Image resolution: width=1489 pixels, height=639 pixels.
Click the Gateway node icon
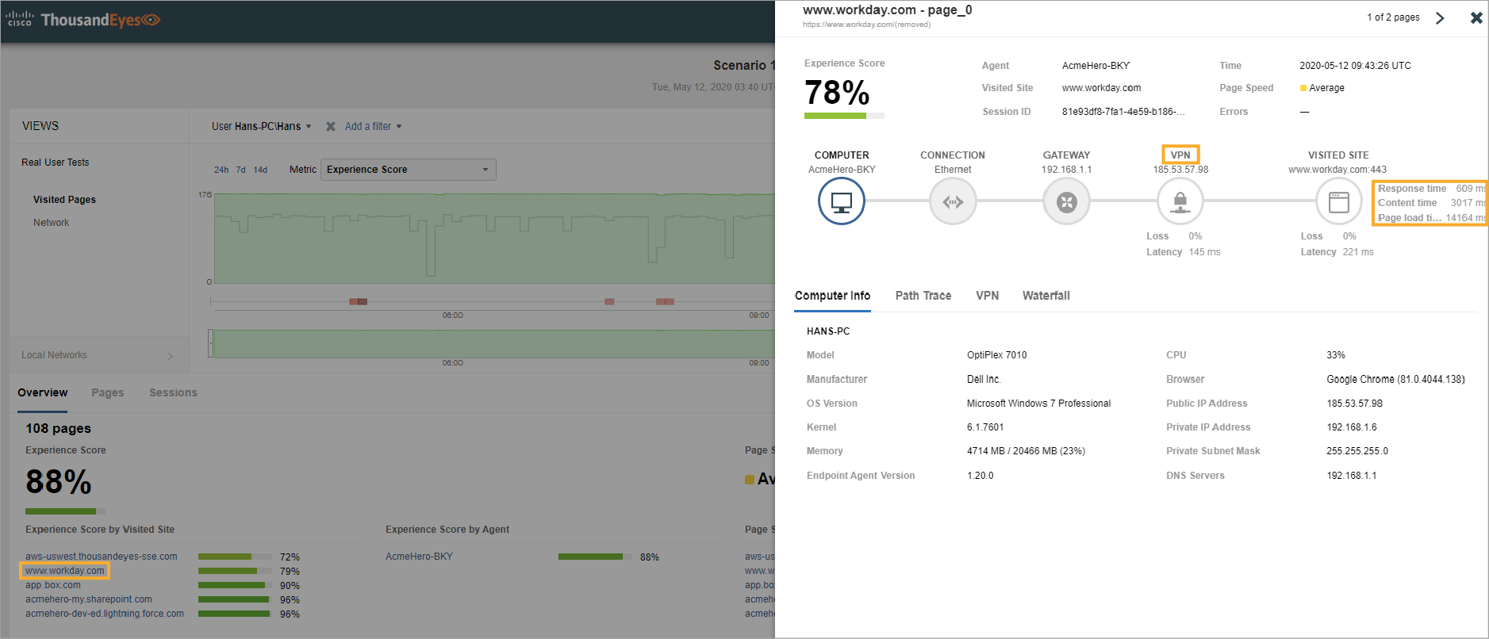pos(1066,202)
